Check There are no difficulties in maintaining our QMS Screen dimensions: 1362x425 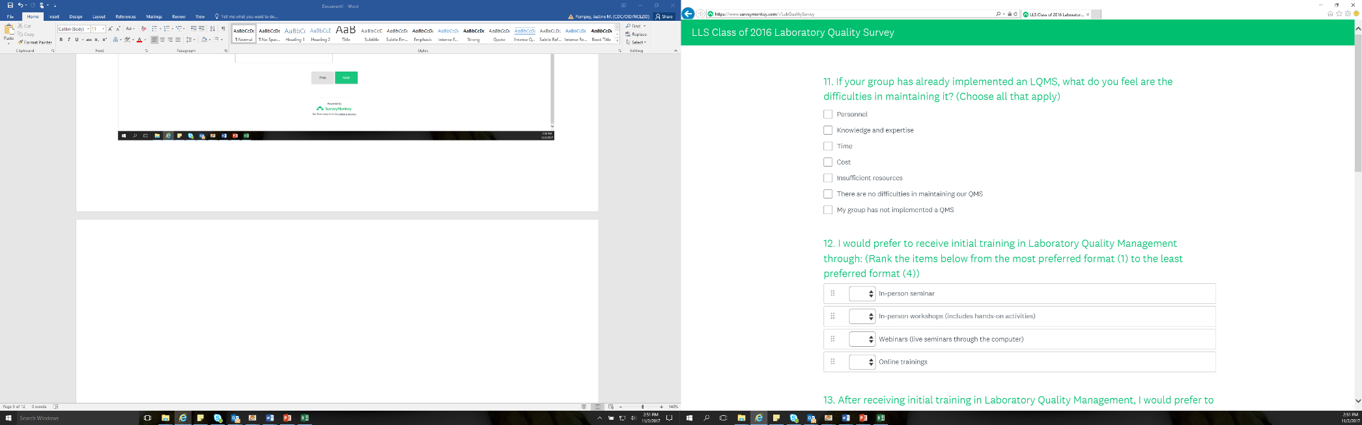[828, 194]
